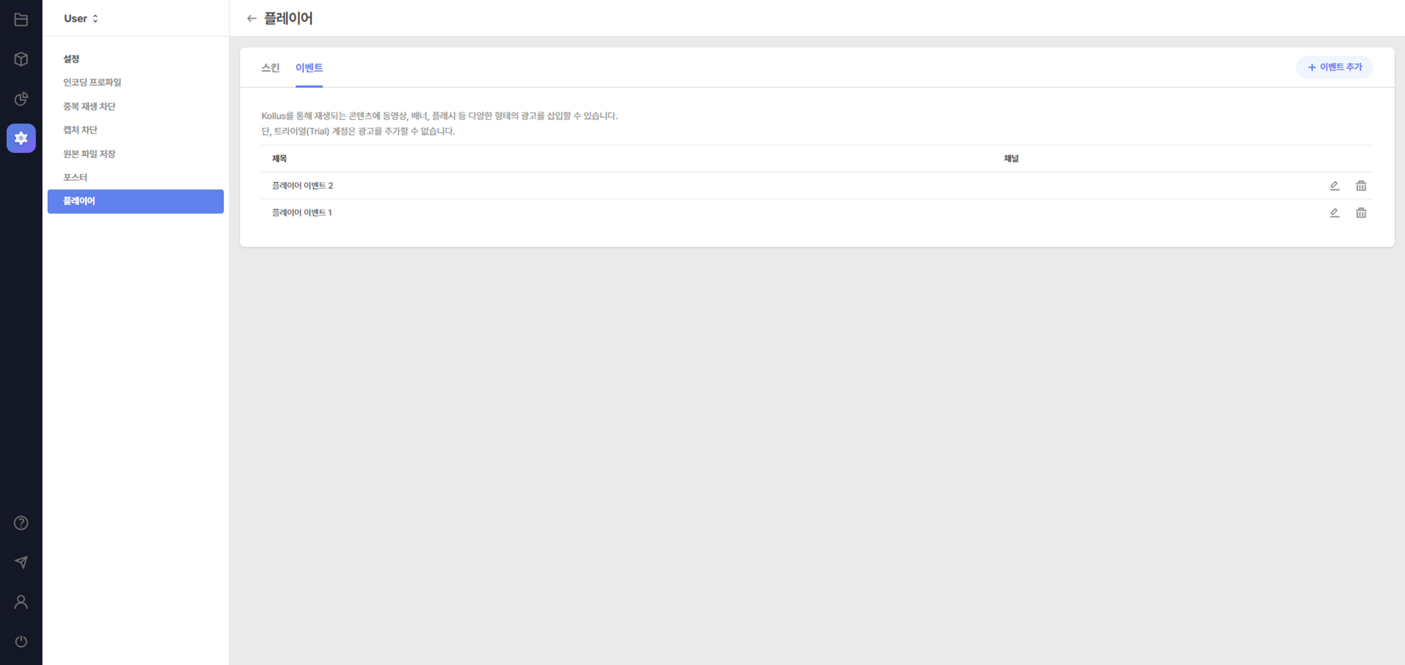The image size is (1405, 665).
Task: Edit 플레이어 이벤트 1 with pencil icon
Action: click(1334, 213)
